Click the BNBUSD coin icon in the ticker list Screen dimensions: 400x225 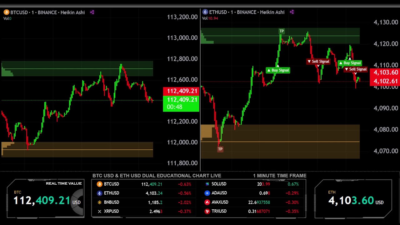100,202
